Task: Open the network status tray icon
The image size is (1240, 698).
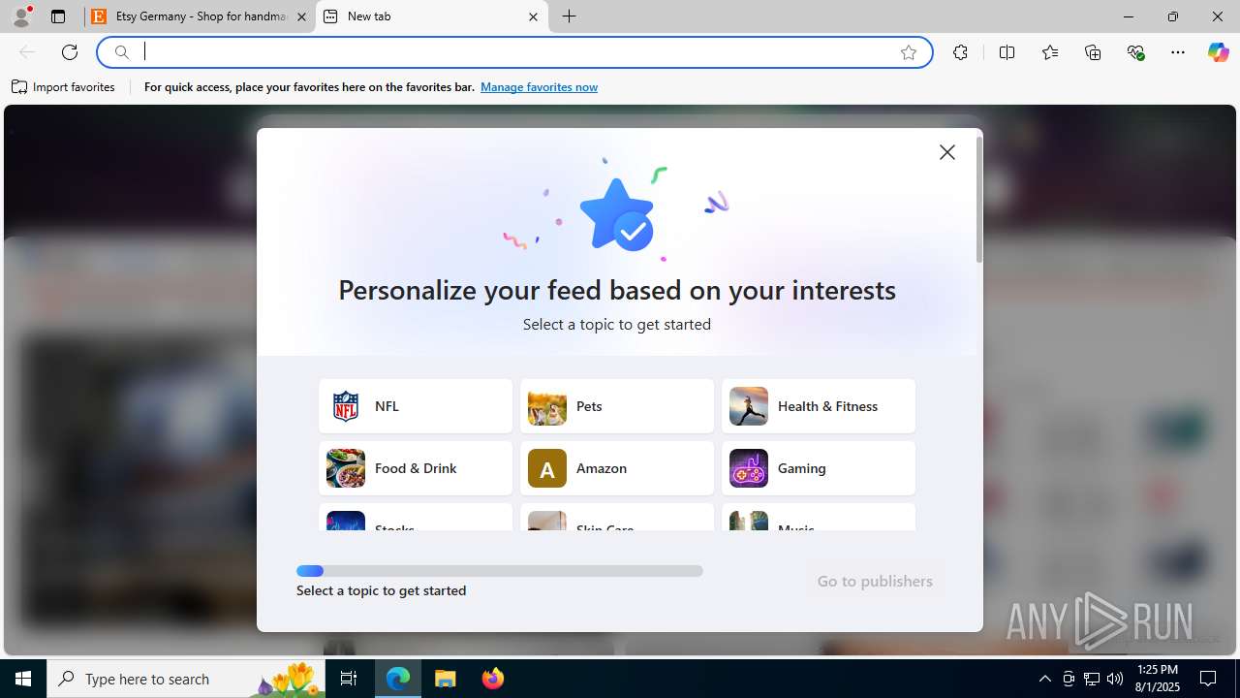Action: point(1092,679)
